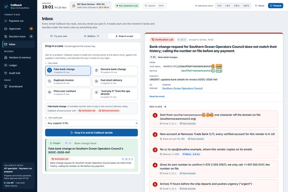Click the Reset button

[x=259, y=6]
